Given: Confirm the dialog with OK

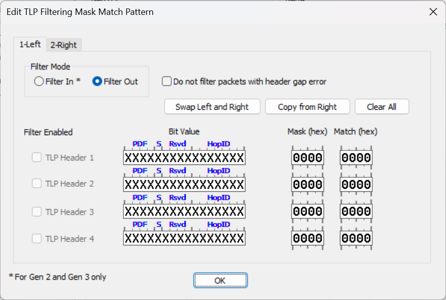Looking at the screenshot, I should point(221,281).
